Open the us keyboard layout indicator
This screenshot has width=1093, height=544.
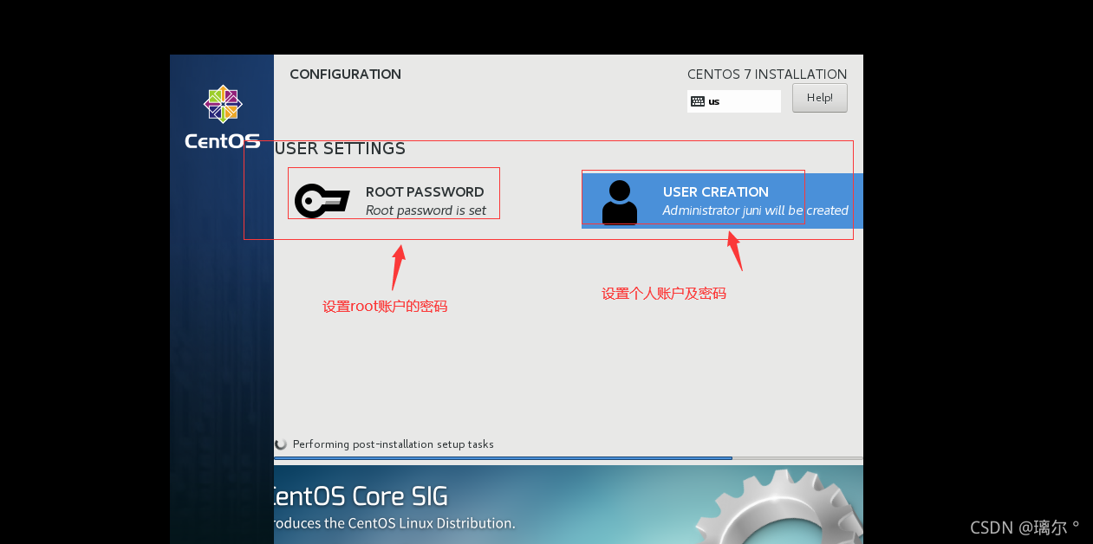point(733,101)
